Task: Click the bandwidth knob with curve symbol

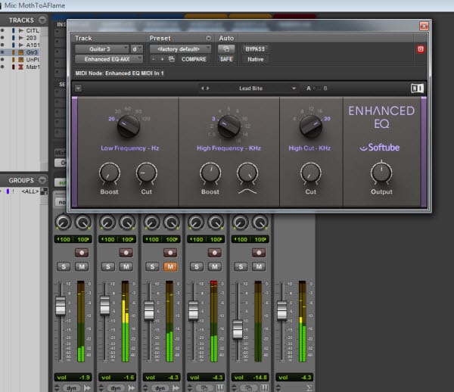Action: click(247, 173)
